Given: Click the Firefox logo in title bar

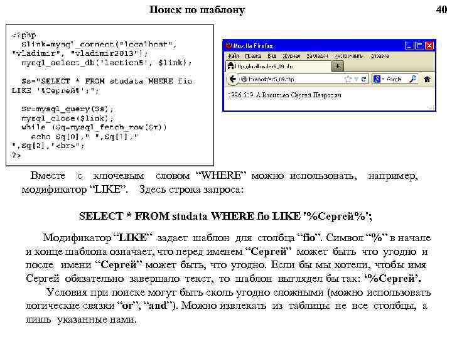Looking at the screenshot, I should [x=229, y=46].
